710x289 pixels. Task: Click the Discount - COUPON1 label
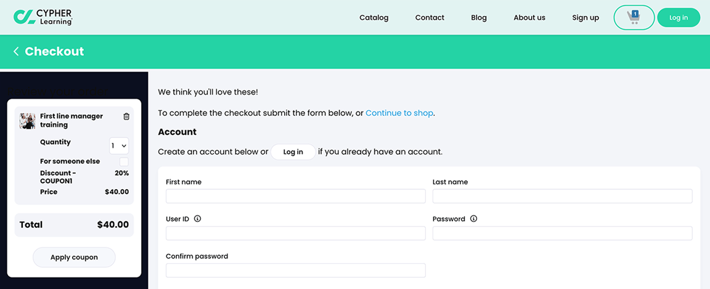58,177
